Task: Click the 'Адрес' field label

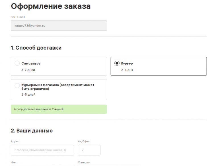Action: (15, 142)
